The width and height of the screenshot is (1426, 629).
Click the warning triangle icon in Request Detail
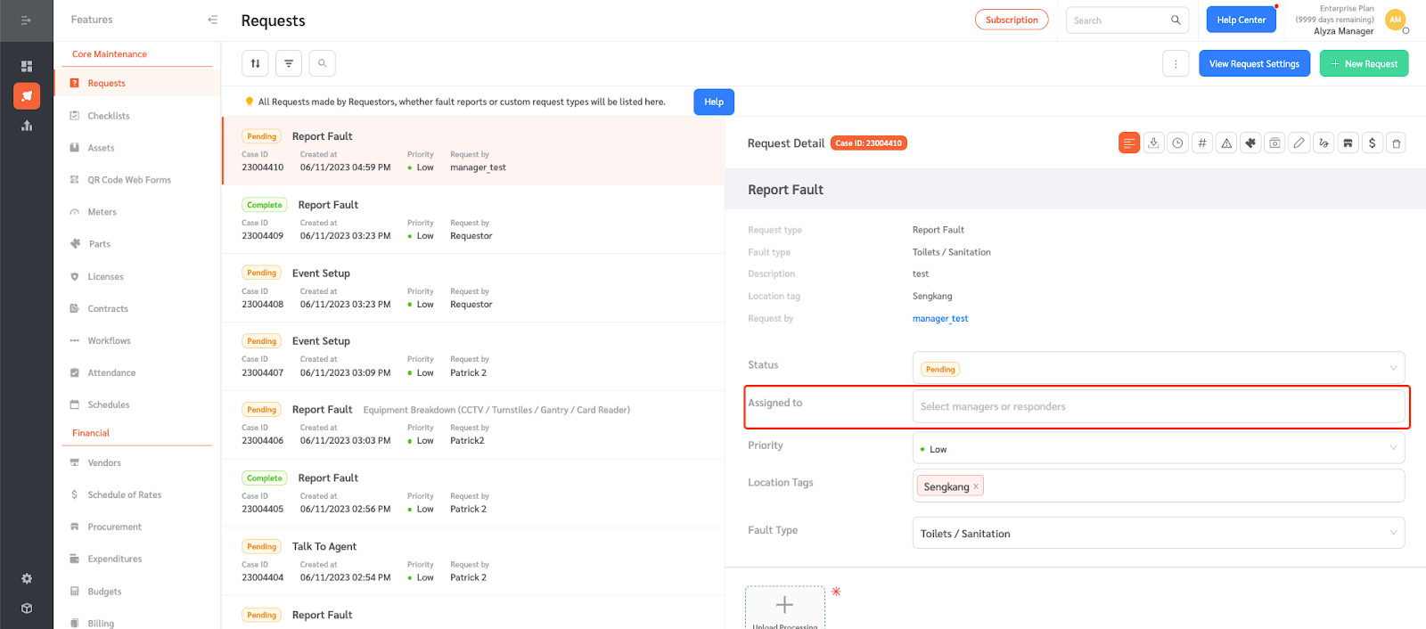coord(1226,143)
